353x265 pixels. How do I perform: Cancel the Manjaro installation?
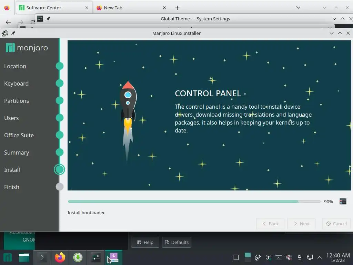tap(336, 224)
